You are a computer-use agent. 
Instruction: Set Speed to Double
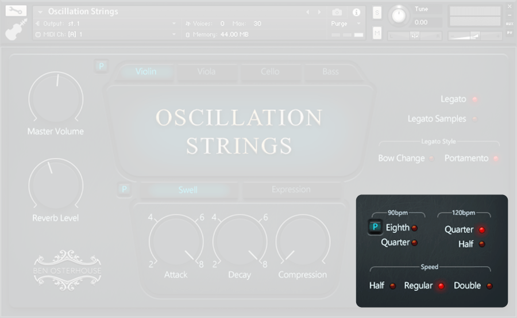[489, 286]
